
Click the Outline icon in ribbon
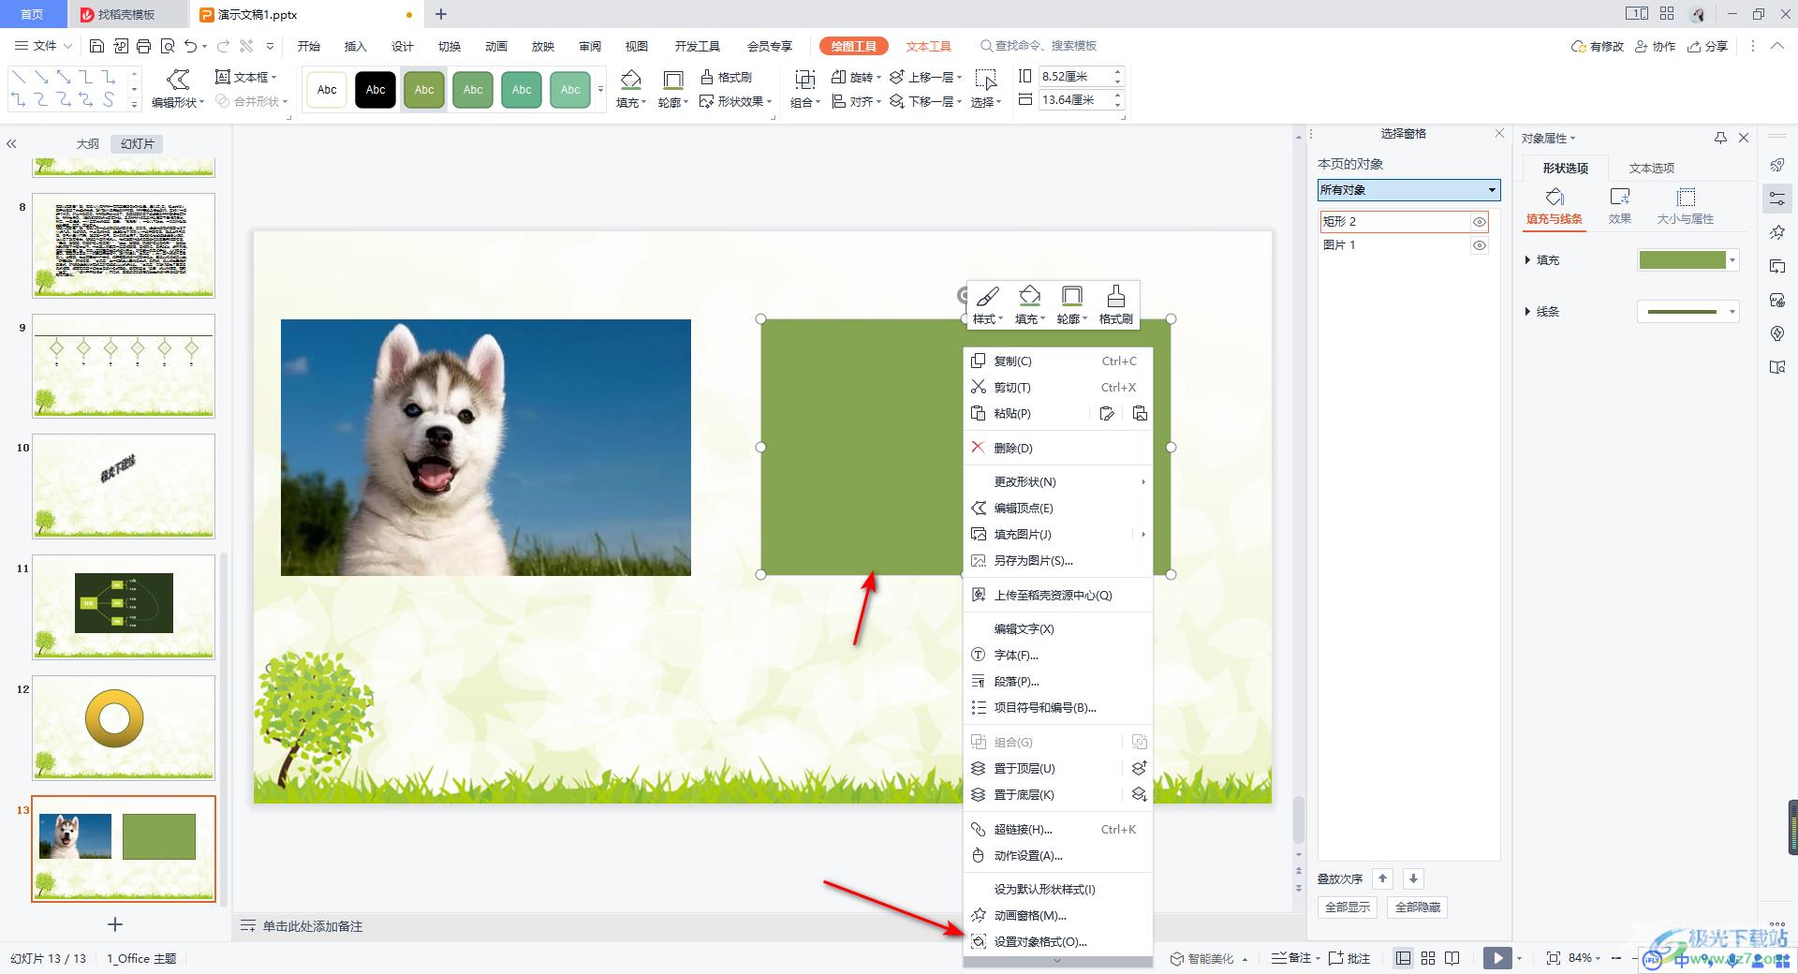pos(672,80)
